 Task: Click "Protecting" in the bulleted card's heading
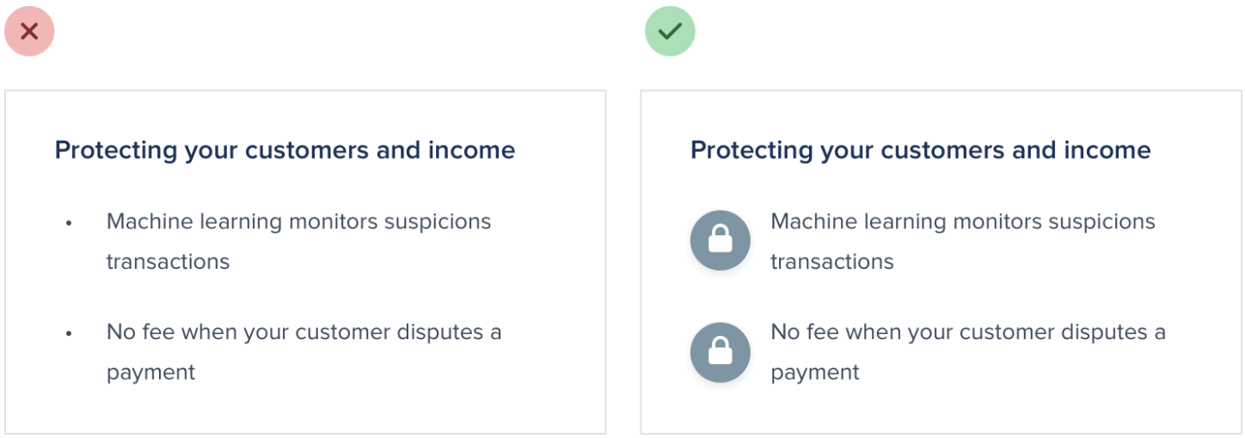click(x=115, y=150)
